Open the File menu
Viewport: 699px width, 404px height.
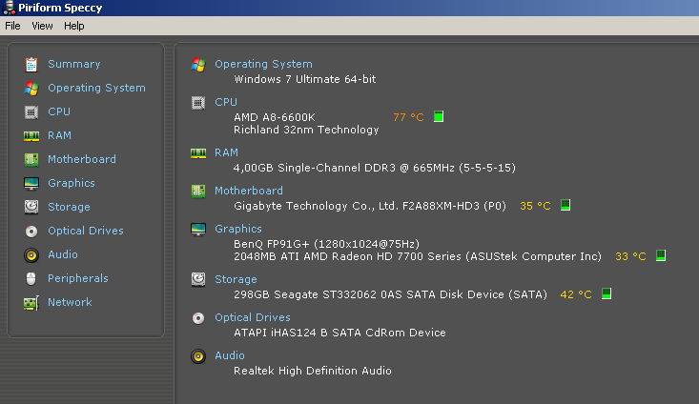pyautogui.click(x=12, y=26)
